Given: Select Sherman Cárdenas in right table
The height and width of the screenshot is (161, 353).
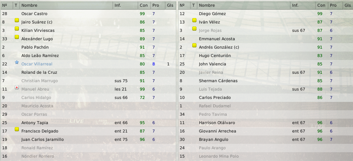Looking at the screenshot, I should click(x=266, y=81).
